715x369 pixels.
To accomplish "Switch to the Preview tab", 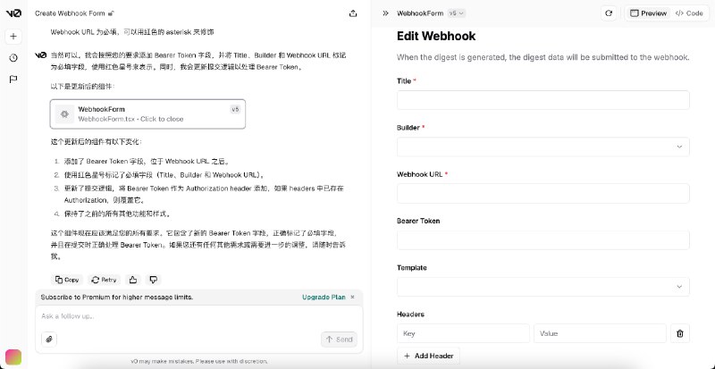I will (648, 13).
